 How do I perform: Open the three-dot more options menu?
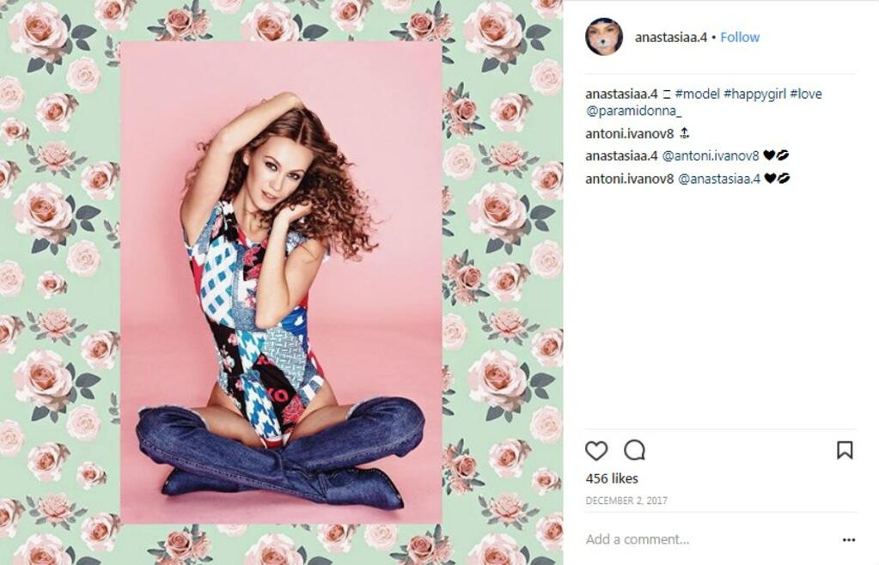(x=849, y=540)
